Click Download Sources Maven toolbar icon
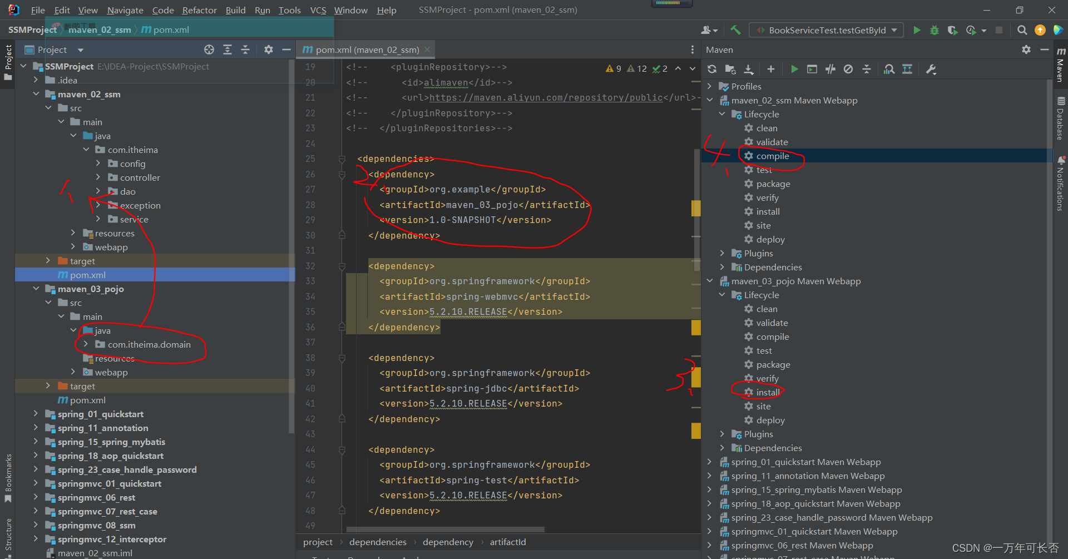The image size is (1068, 559). (749, 69)
